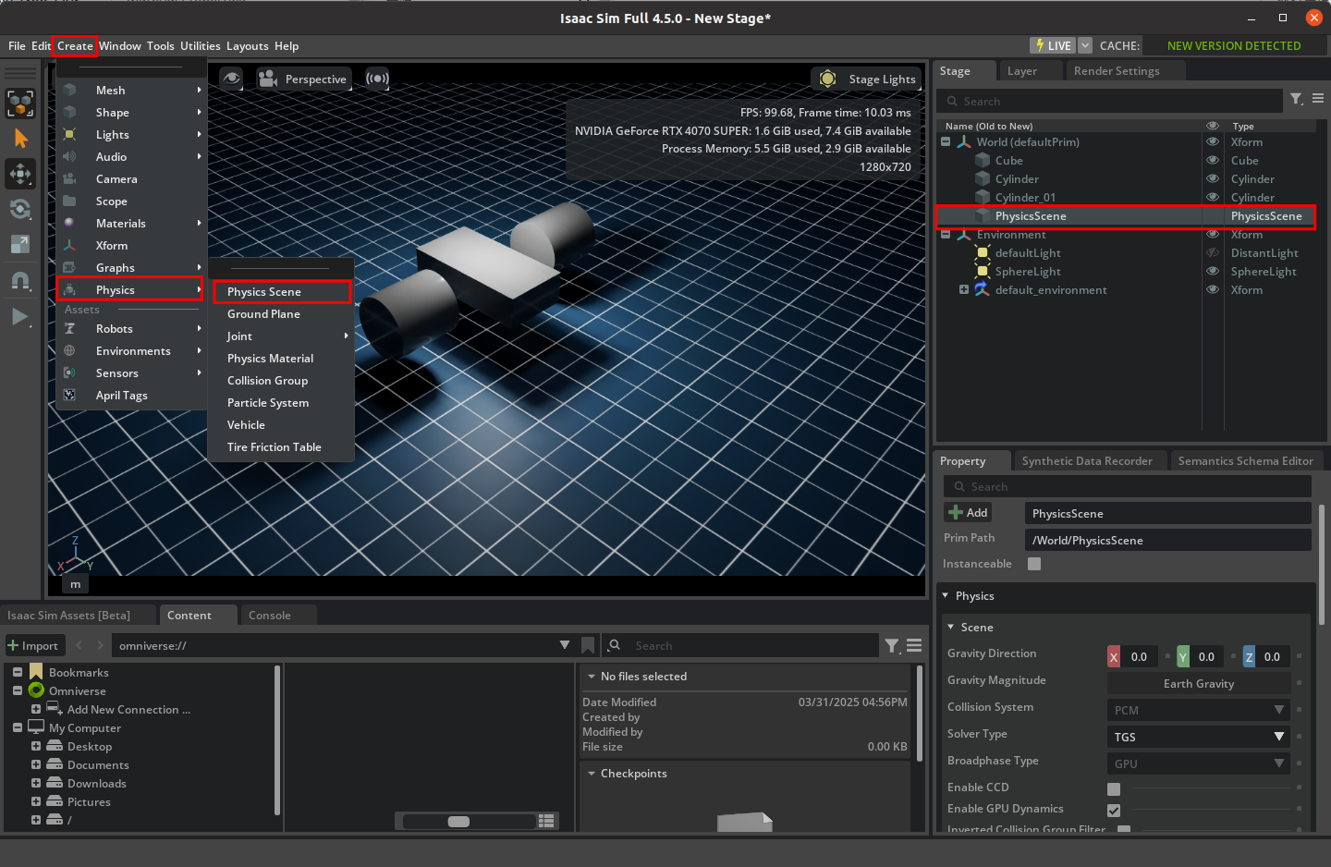Open Joint submenu
Viewport: 1331px width, 867px height.
point(282,336)
